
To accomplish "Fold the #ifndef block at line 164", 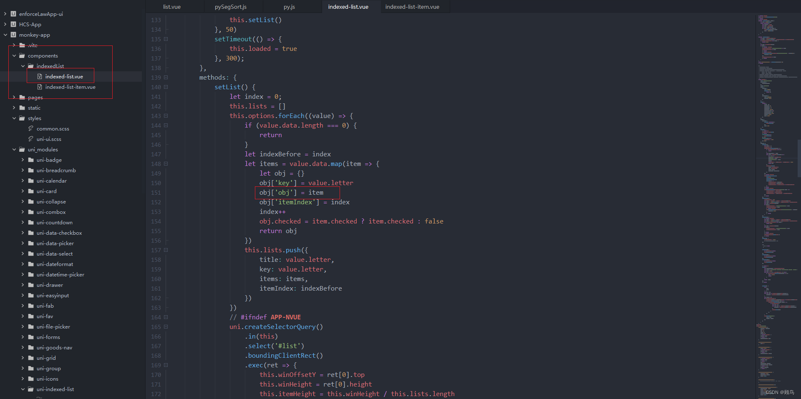I will click(x=166, y=317).
